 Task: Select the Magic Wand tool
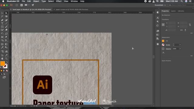(x=2, y=16)
